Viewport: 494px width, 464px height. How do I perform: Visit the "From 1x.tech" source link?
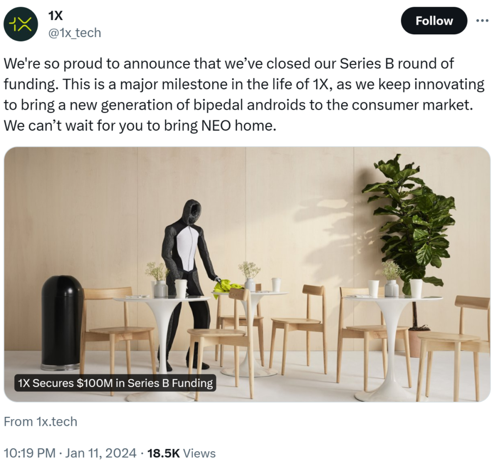click(41, 422)
